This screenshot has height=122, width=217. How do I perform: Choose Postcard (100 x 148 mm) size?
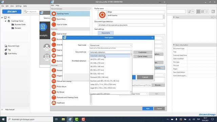110,77
